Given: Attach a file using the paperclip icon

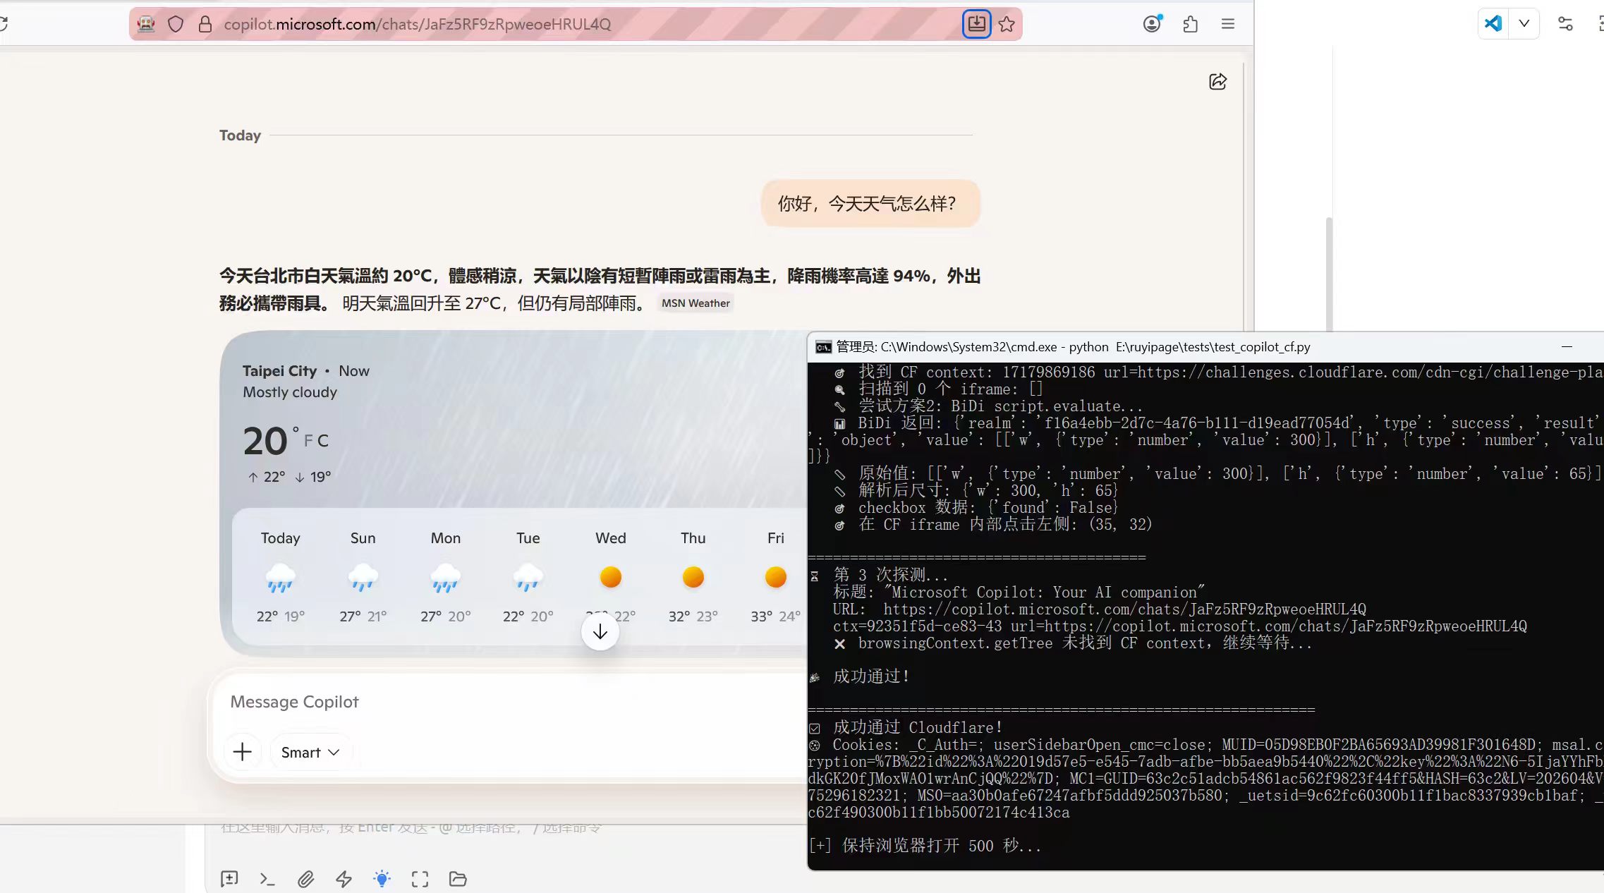Looking at the screenshot, I should [x=305, y=878].
